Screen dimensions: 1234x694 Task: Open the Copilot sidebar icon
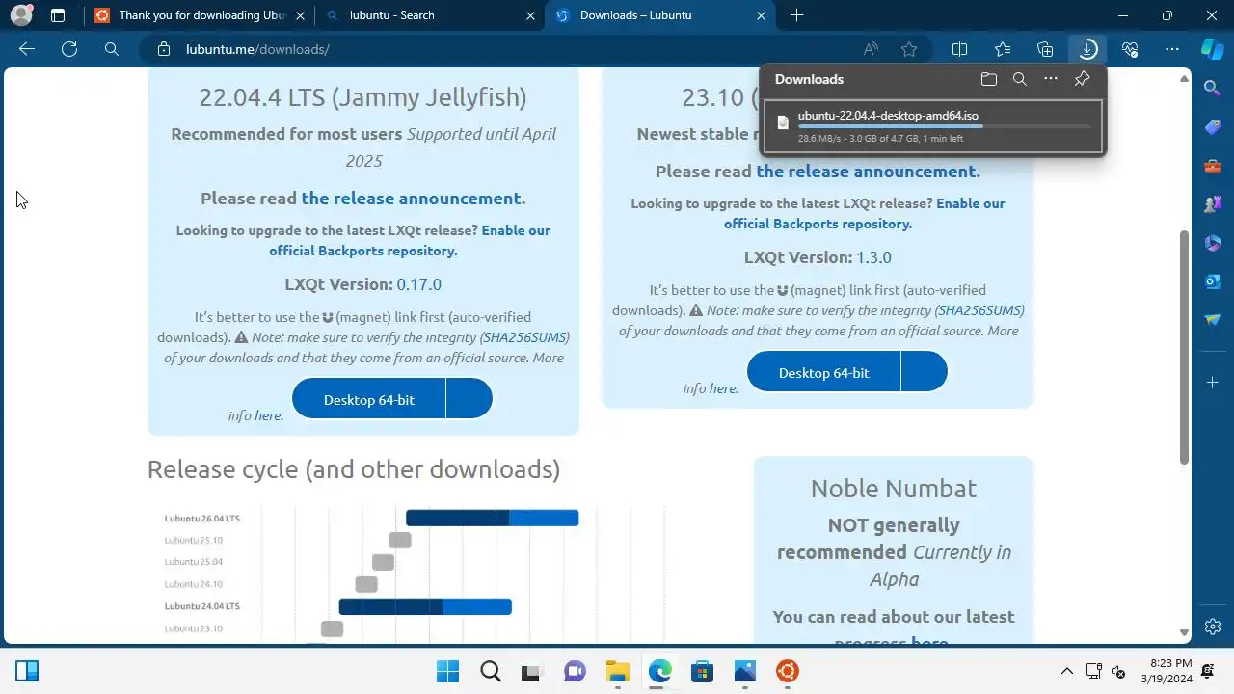pyautogui.click(x=1213, y=49)
